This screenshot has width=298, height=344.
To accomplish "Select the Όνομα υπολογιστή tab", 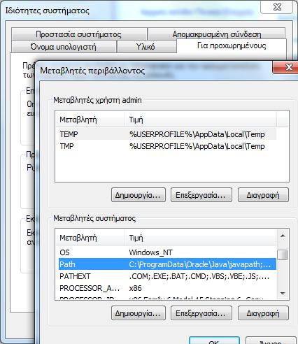I will pyautogui.click(x=64, y=47).
